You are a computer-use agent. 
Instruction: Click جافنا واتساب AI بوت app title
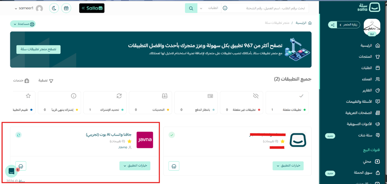click(x=109, y=135)
